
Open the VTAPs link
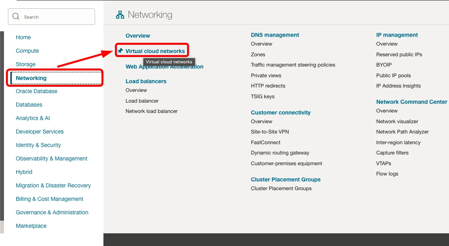384,163
